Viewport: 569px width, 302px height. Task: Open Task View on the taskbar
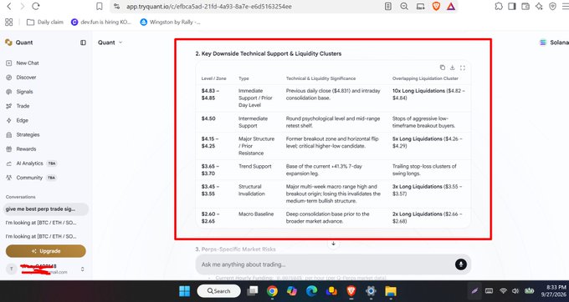click(253, 291)
